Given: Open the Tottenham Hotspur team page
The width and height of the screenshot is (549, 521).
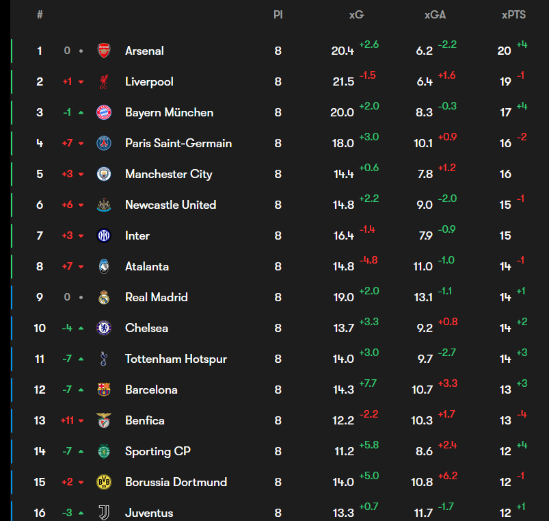Looking at the screenshot, I should point(175,359).
